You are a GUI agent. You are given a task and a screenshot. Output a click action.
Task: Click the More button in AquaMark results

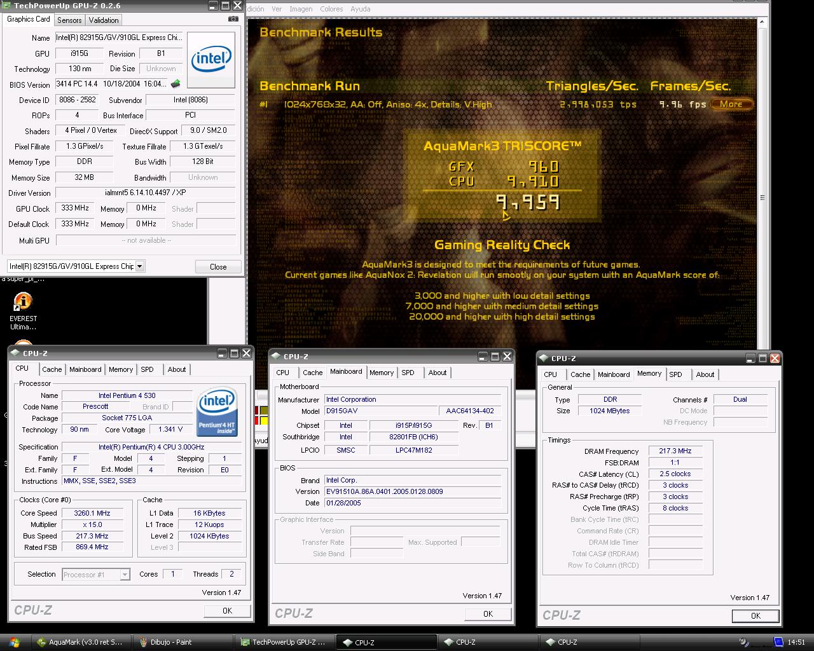click(x=731, y=104)
